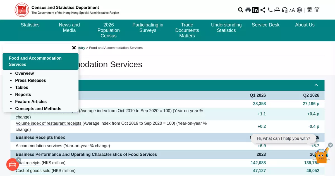
Task: Open Trade Documents Matters menu
Action: click(187, 30)
